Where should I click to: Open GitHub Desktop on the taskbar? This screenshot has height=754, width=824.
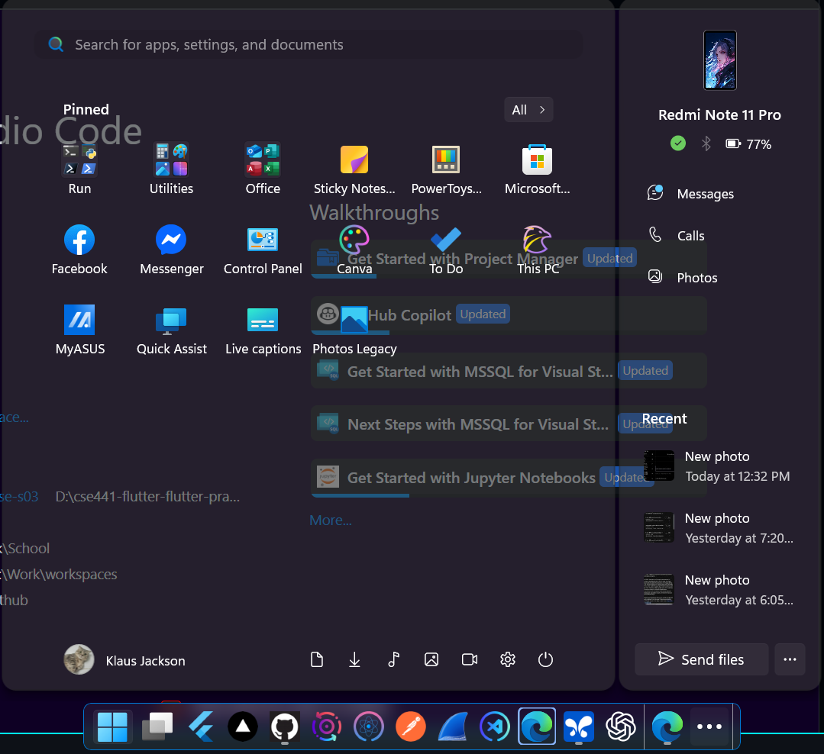pos(285,727)
